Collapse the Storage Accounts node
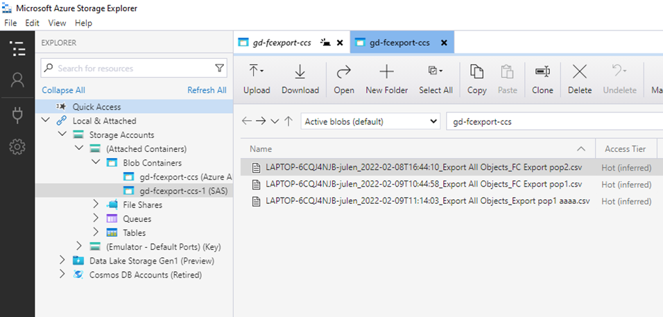This screenshot has width=663, height=317. point(62,135)
